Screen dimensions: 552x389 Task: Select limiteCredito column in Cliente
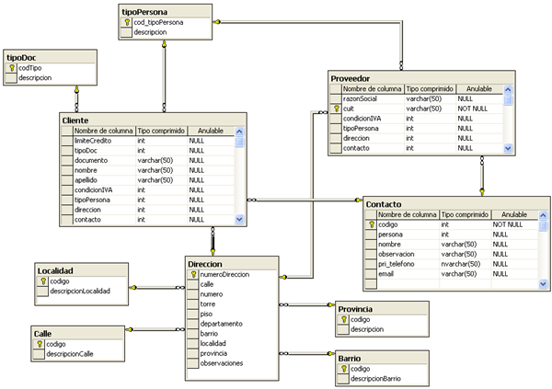pyautogui.click(x=147, y=141)
